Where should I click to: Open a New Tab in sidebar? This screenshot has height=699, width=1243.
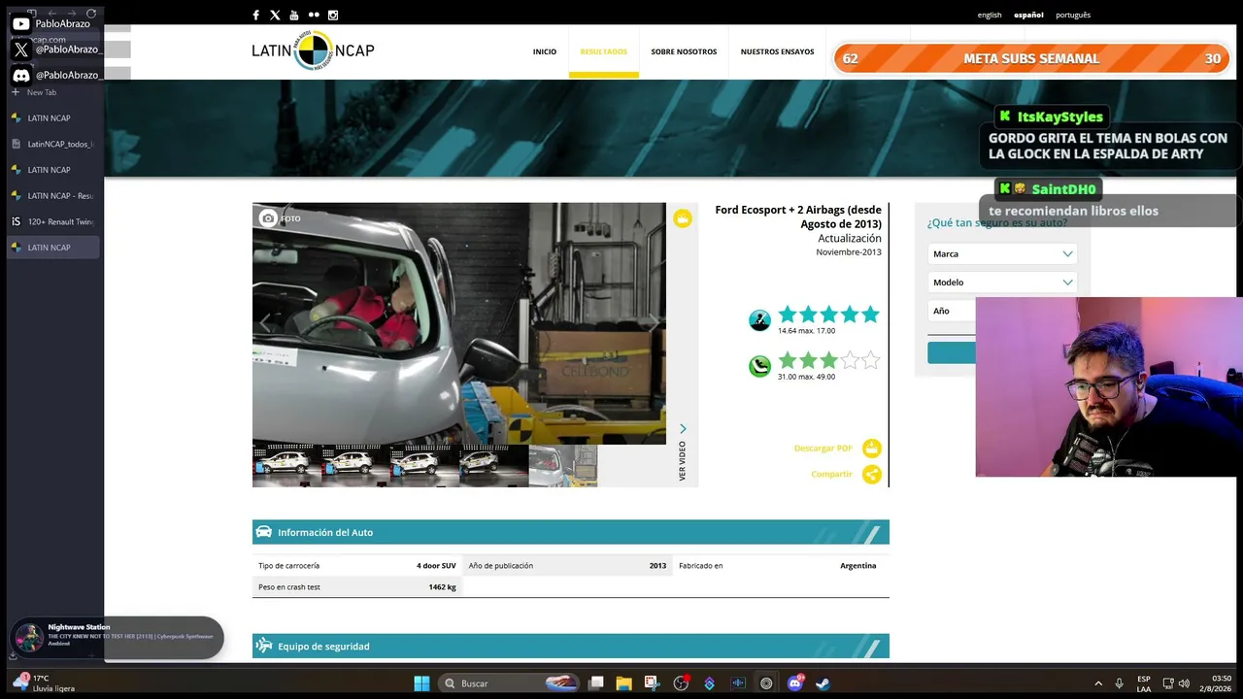click(34, 92)
